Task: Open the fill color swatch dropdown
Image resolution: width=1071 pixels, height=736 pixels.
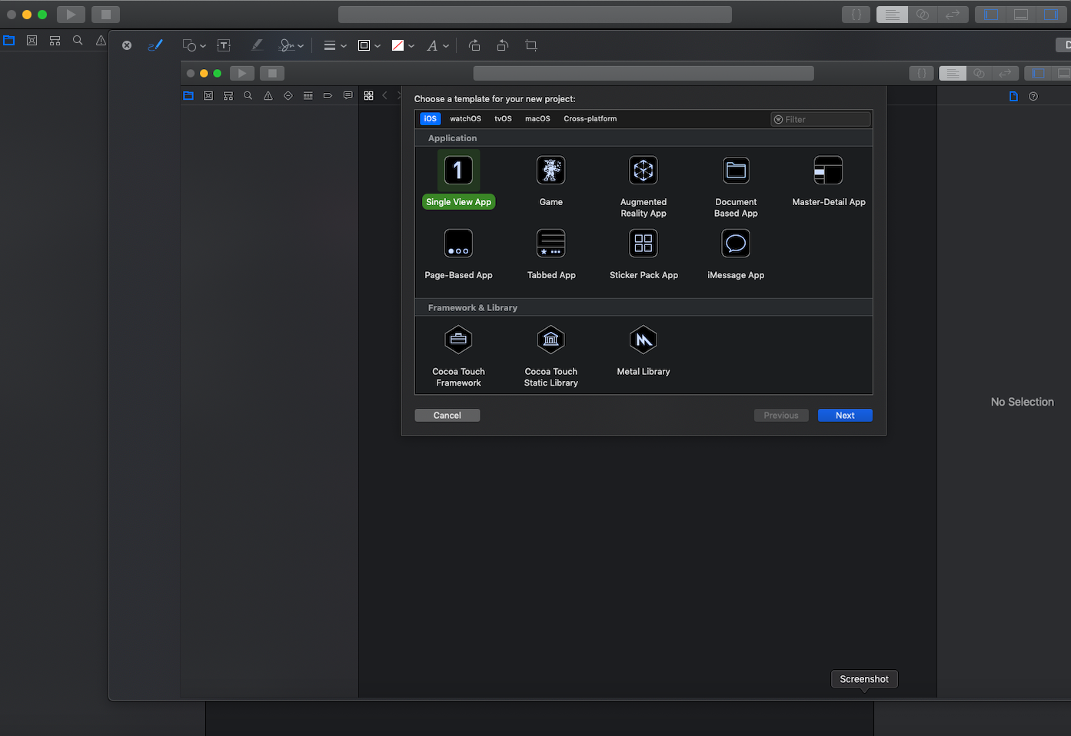Action: click(x=403, y=45)
